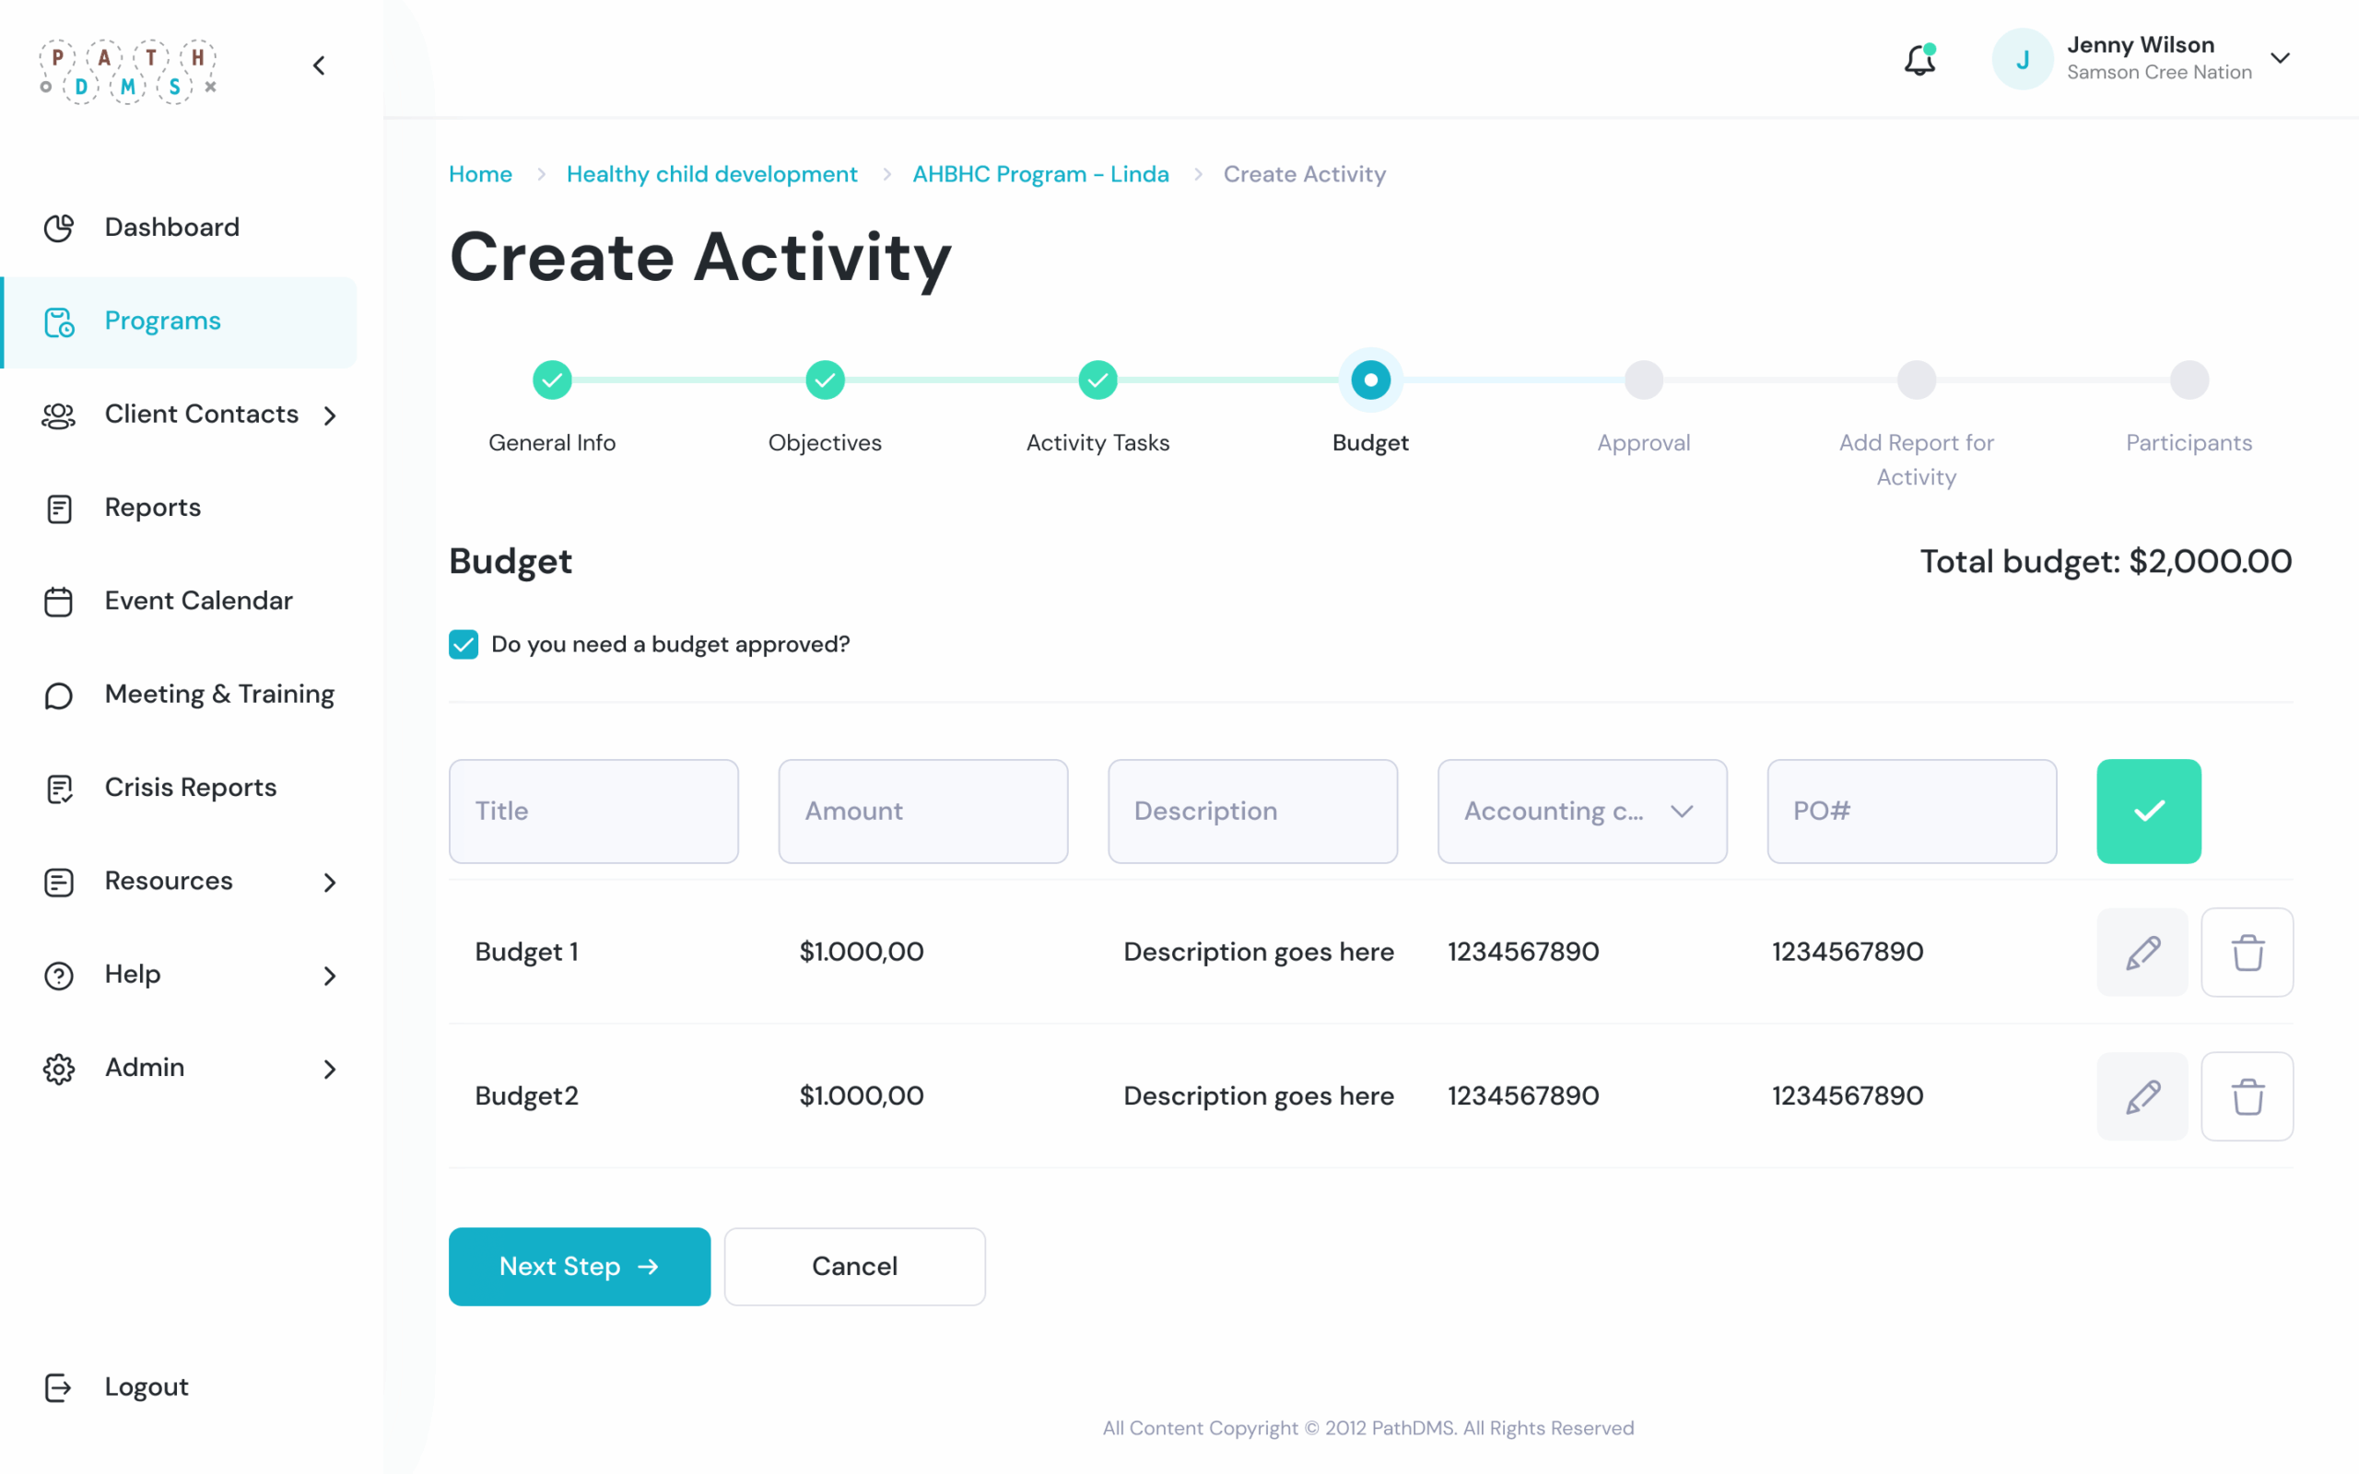Click the Add Report for Activity step circle

click(1917, 380)
